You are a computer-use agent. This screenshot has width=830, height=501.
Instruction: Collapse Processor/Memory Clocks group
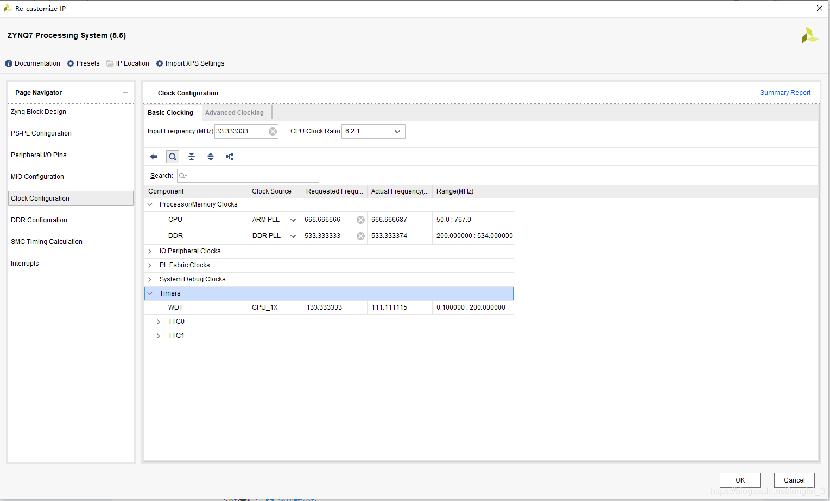tap(150, 204)
